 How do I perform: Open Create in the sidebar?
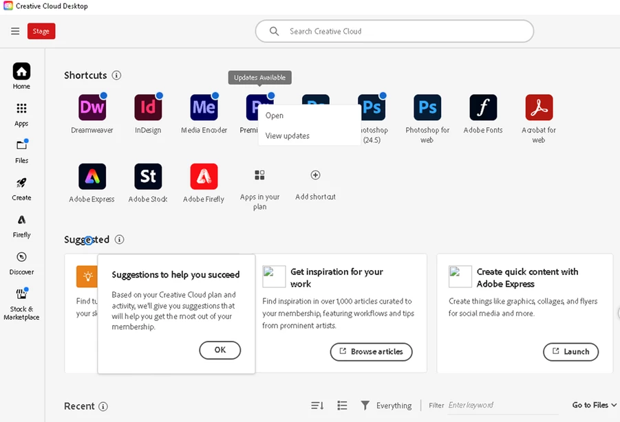tap(21, 189)
